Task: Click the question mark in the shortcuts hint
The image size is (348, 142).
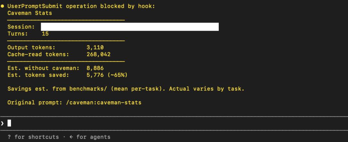Action: (9, 137)
